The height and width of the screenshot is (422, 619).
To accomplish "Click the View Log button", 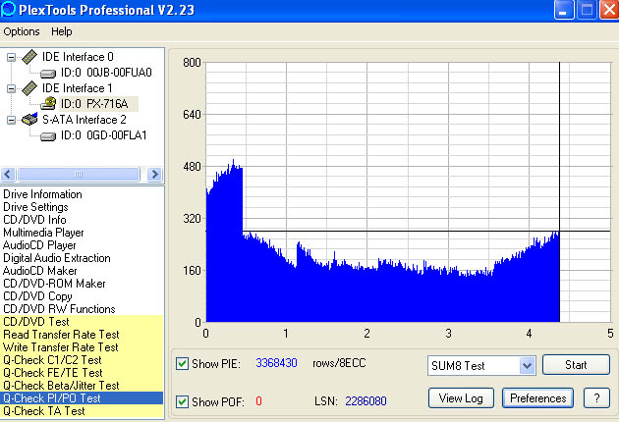I will click(x=461, y=398).
